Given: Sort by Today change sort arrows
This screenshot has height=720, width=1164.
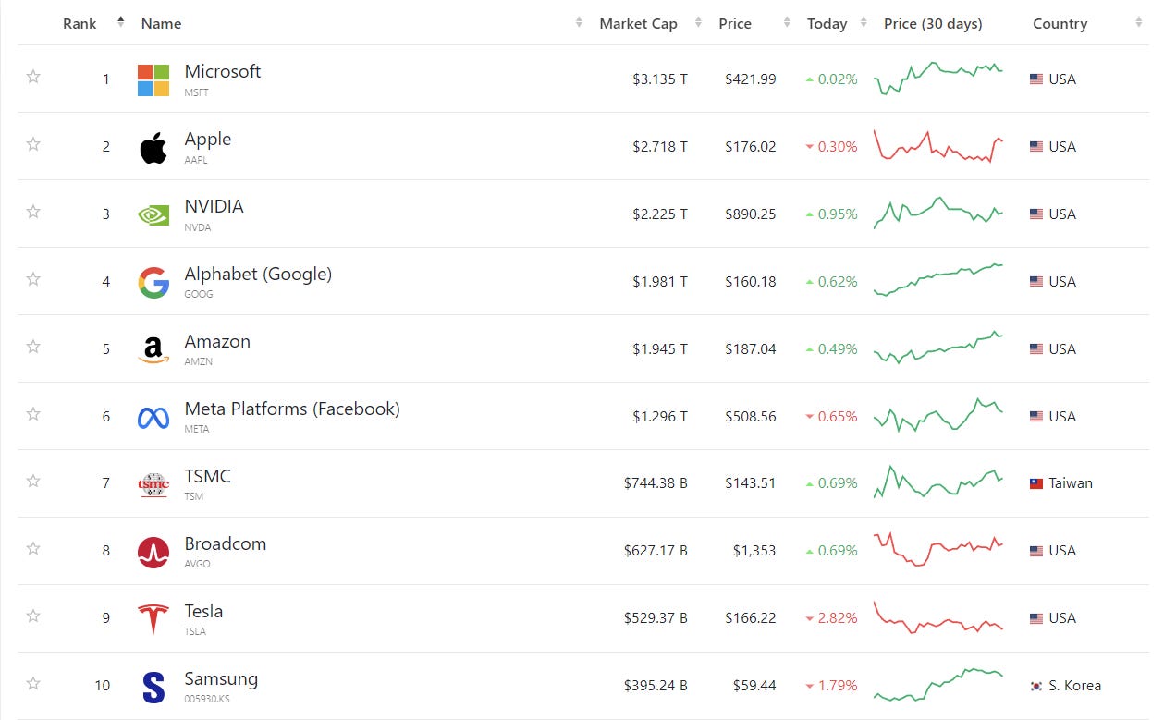Looking at the screenshot, I should click(864, 23).
